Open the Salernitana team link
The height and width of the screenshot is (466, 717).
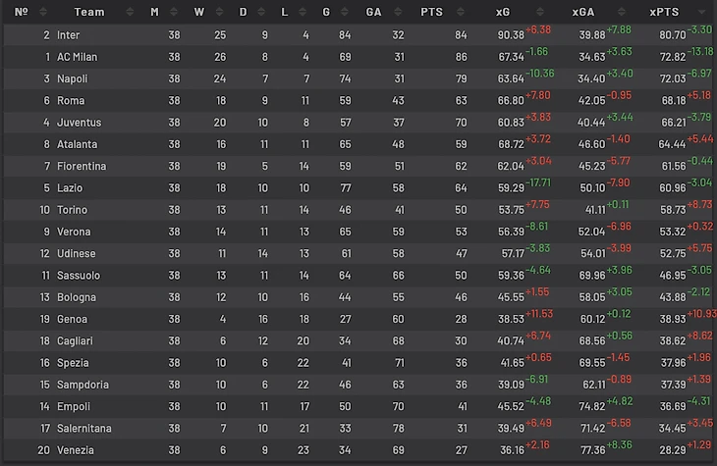coord(84,428)
